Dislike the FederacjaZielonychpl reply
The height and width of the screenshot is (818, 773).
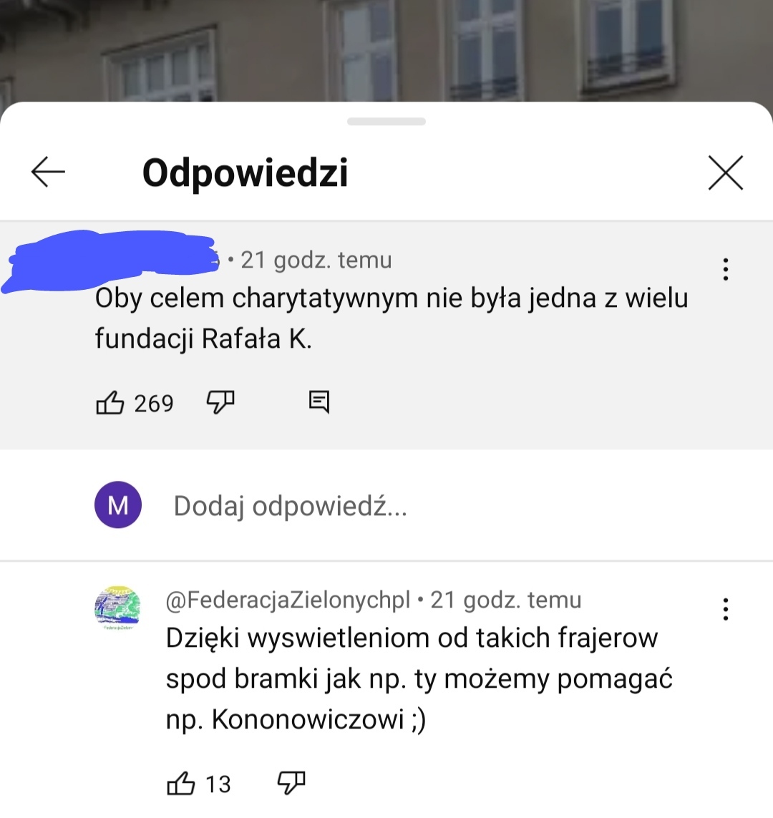coord(291,784)
